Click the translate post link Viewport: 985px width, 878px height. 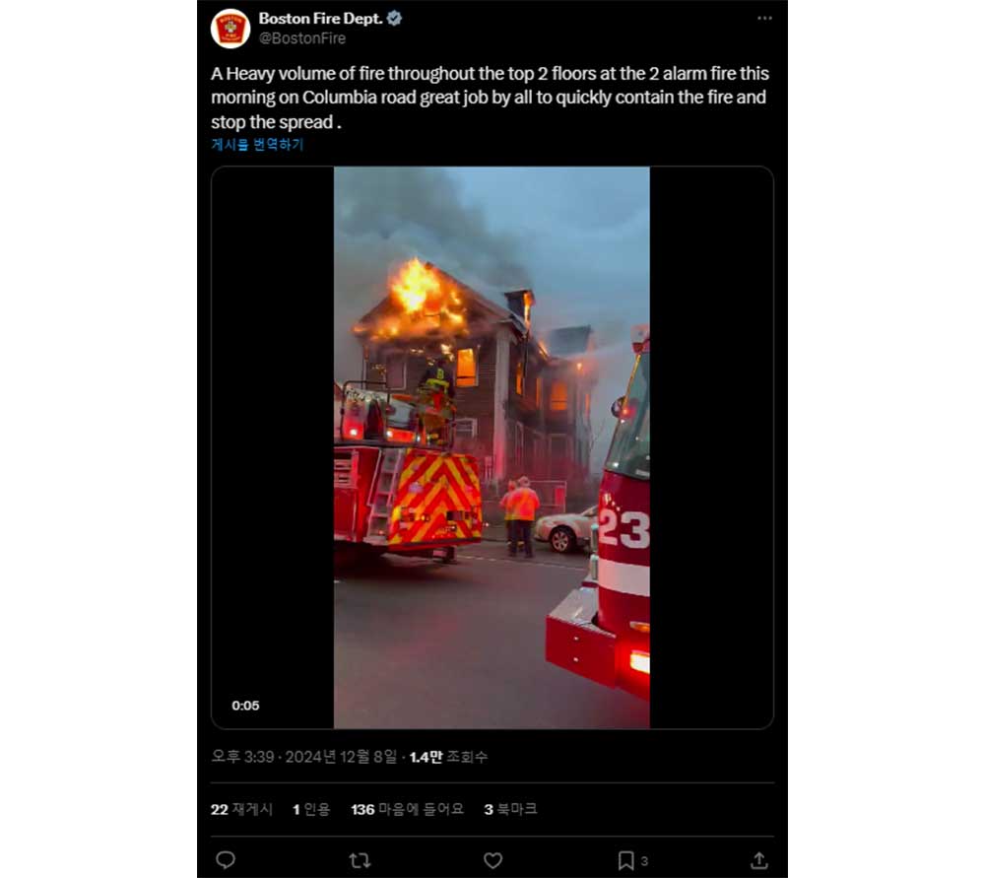tap(257, 145)
